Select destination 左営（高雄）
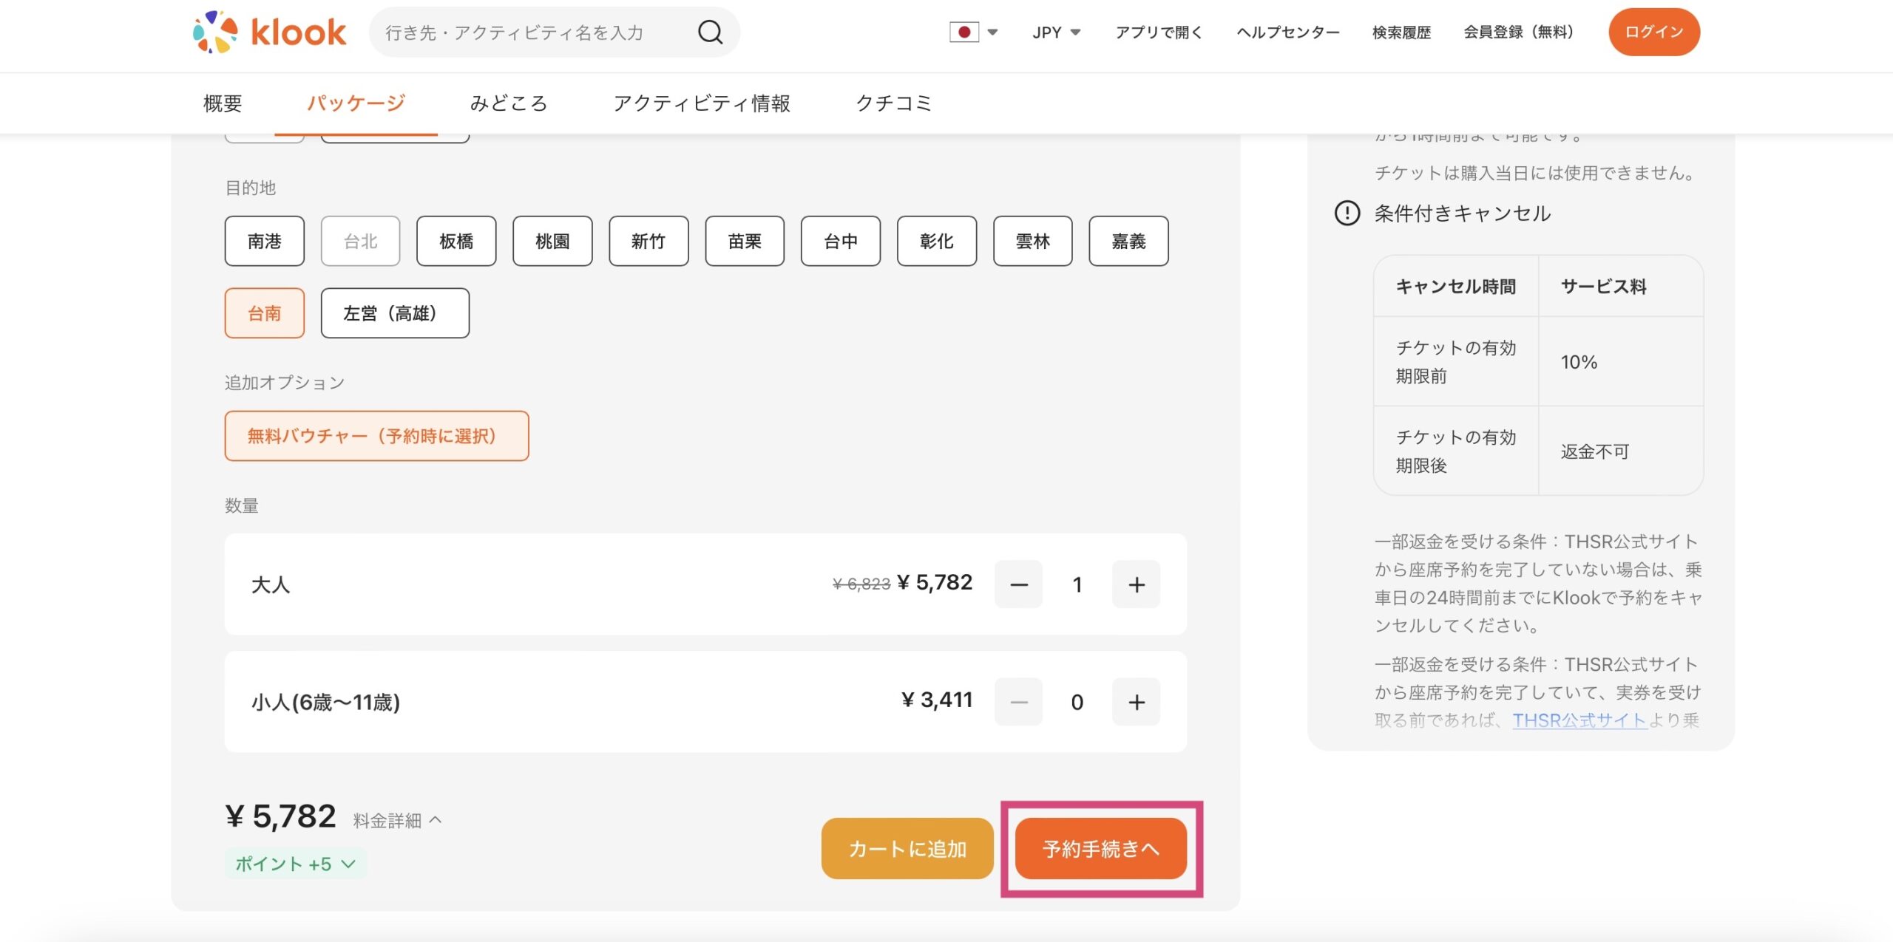This screenshot has height=942, width=1893. coord(395,313)
